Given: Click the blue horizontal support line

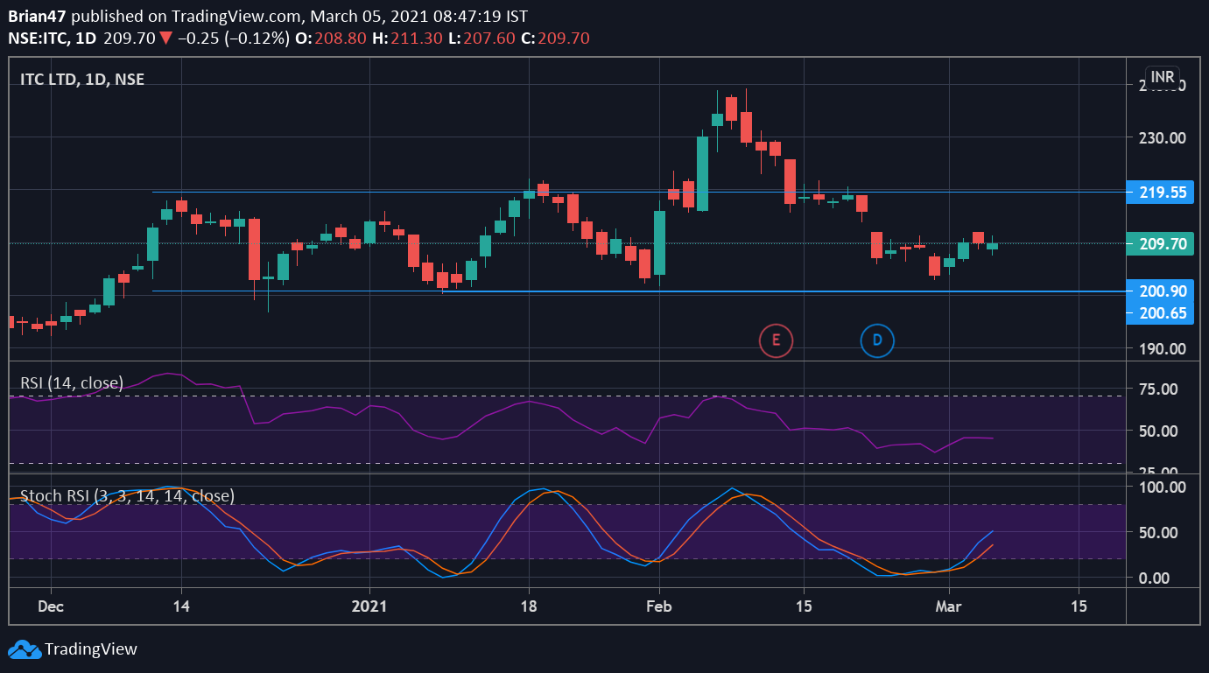Looking at the screenshot, I should tap(638, 291).
